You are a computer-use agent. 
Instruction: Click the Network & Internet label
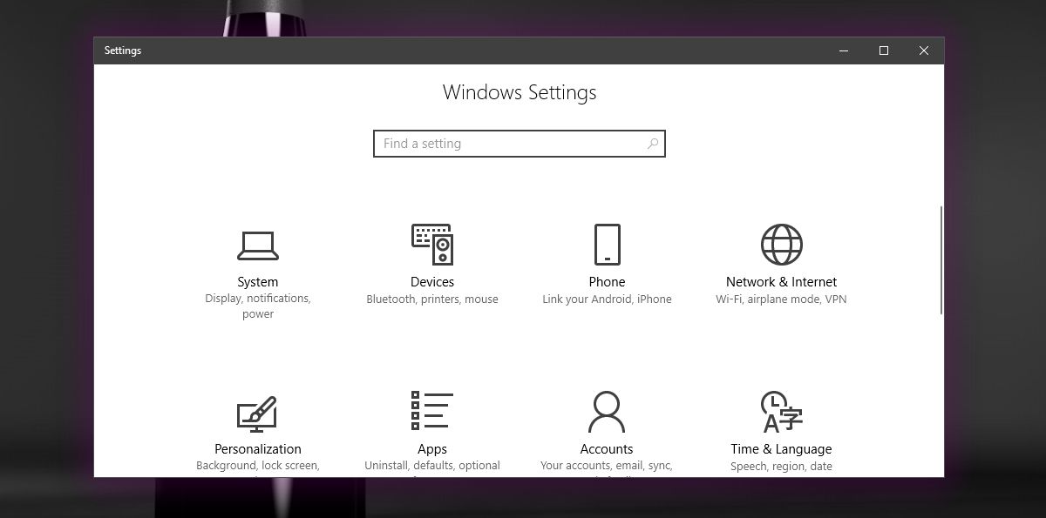[781, 282]
